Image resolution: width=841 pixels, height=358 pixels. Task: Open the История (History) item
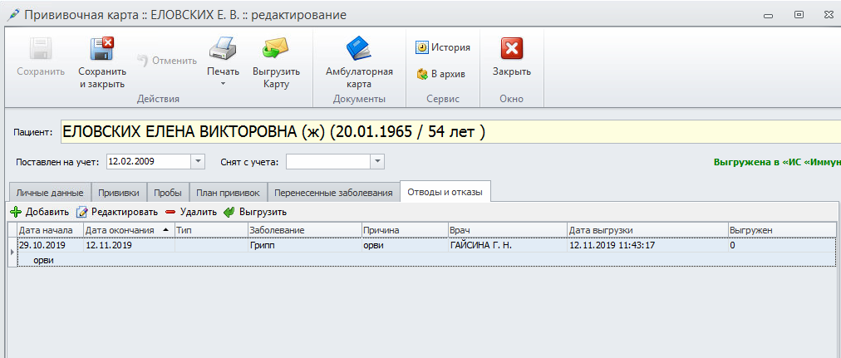coord(443,47)
